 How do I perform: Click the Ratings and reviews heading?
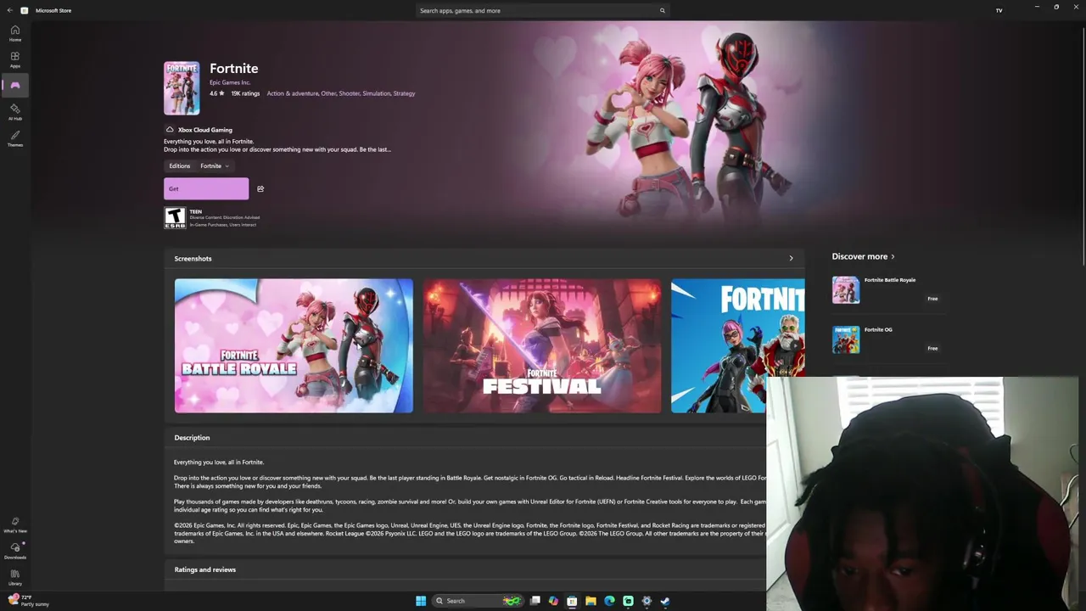point(205,569)
